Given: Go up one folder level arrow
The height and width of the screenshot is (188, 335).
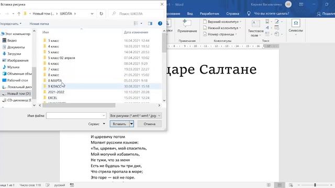Looking at the screenshot, I should pos(19,14).
